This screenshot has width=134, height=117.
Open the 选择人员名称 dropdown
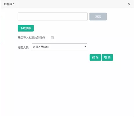click(x=59, y=47)
